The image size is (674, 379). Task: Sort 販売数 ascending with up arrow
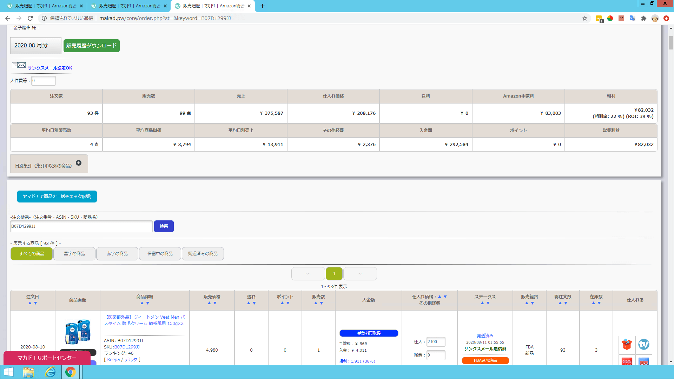click(x=316, y=303)
